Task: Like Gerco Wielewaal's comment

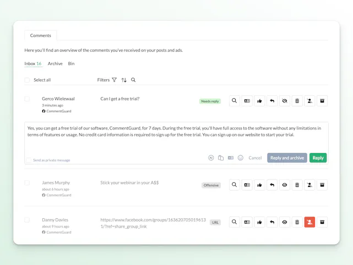Action: point(259,101)
